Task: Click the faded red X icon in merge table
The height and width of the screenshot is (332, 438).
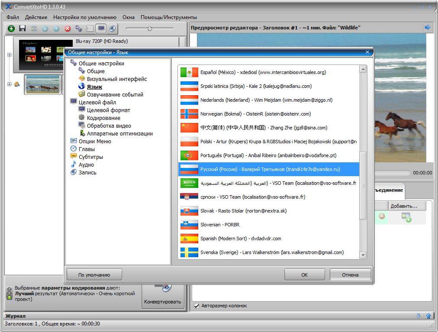Action: [x=382, y=216]
